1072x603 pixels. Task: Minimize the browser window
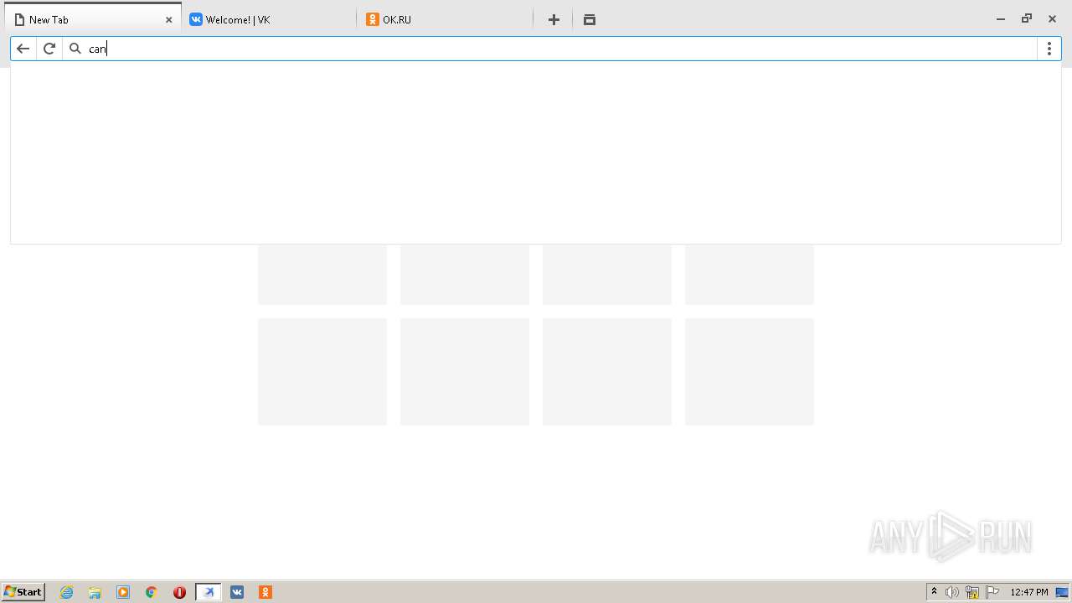1001,19
